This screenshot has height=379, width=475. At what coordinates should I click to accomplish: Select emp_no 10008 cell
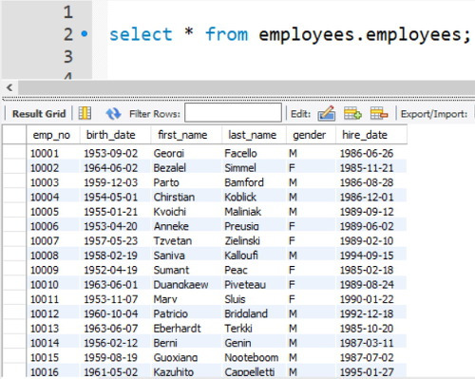(53, 256)
